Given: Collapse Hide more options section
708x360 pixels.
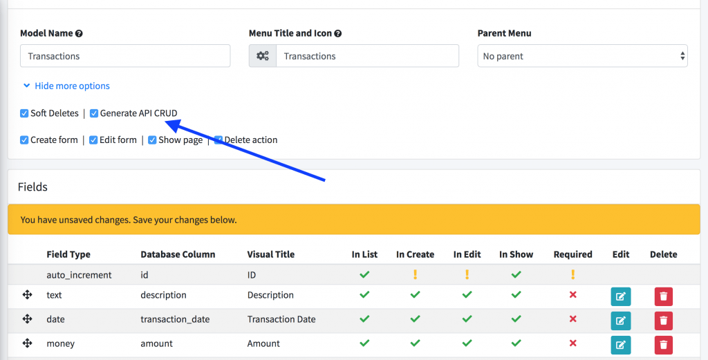Looking at the screenshot, I should (66, 86).
